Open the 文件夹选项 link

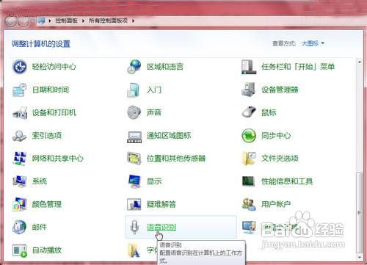[280, 159]
